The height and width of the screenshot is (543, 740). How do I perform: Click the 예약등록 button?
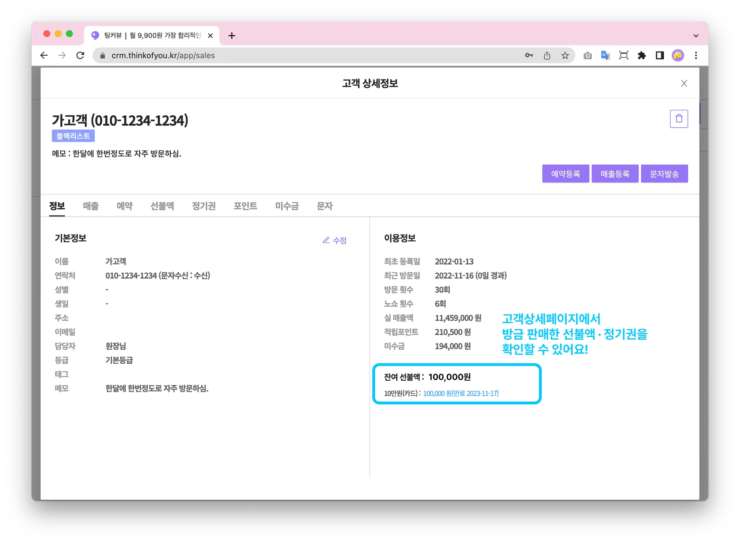click(x=565, y=174)
